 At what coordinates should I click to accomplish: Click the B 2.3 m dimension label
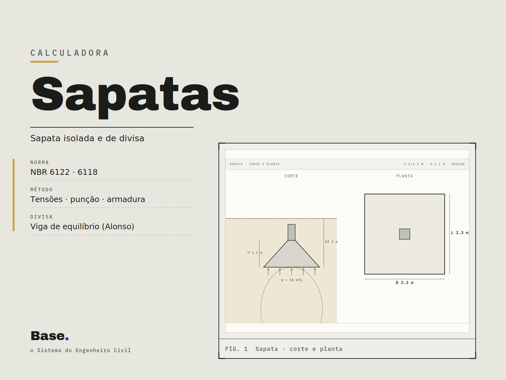coord(404,282)
